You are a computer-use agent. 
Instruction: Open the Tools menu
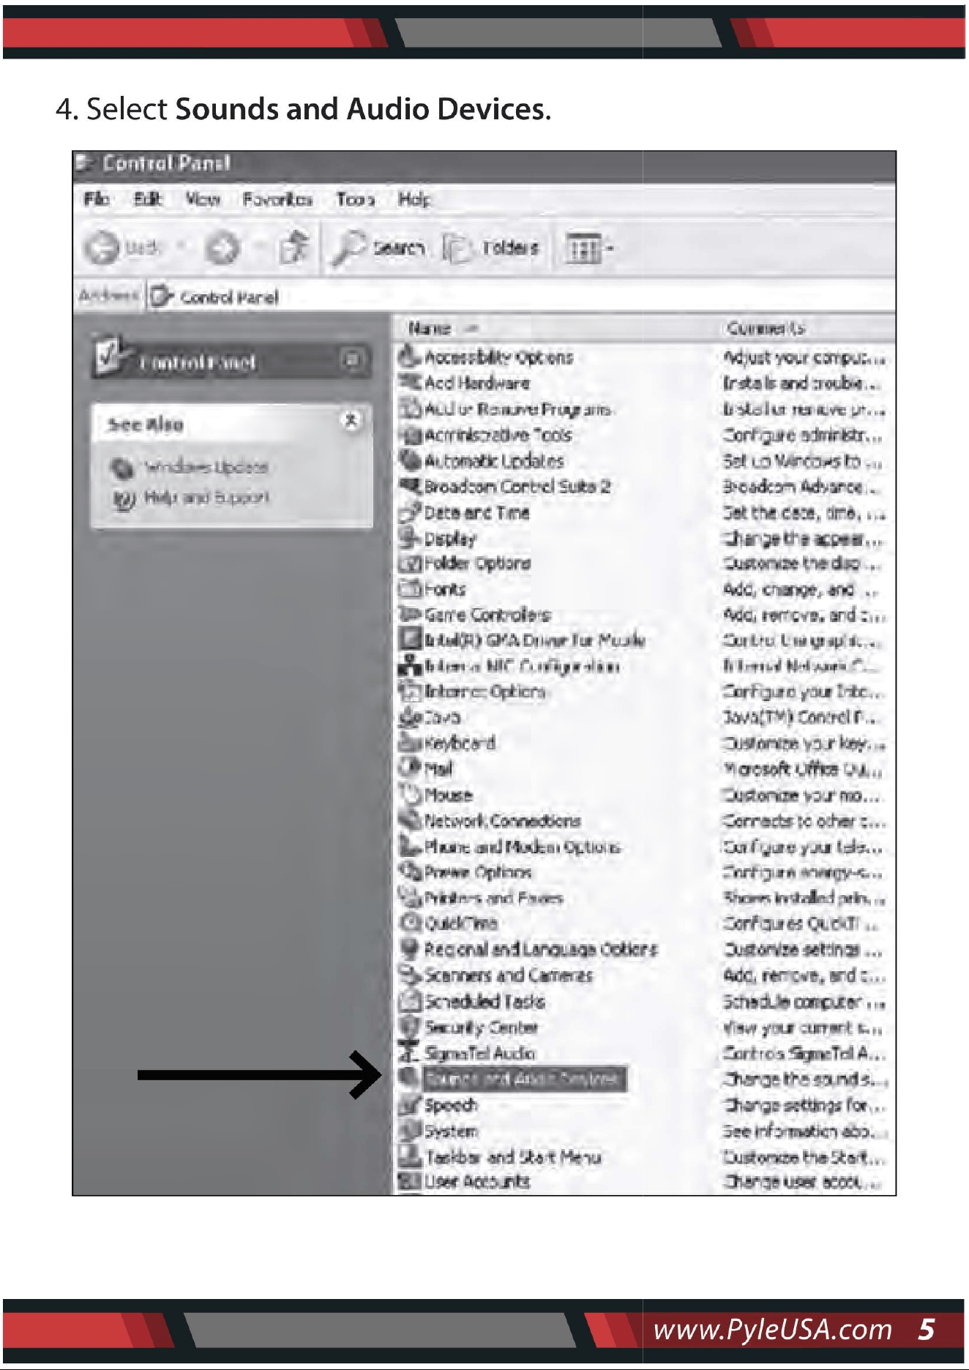(356, 199)
